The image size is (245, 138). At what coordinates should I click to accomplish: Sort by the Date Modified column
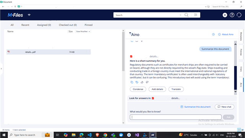[82, 31]
